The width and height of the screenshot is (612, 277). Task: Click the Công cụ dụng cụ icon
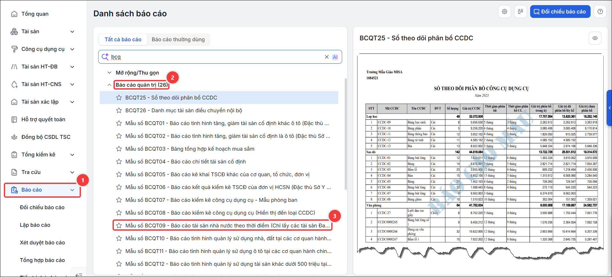[x=14, y=49]
